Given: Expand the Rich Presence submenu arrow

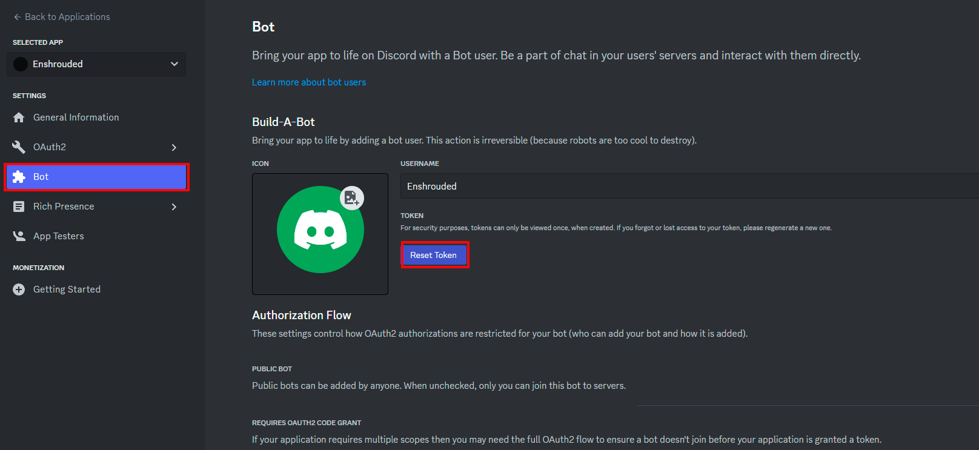Looking at the screenshot, I should coord(174,207).
